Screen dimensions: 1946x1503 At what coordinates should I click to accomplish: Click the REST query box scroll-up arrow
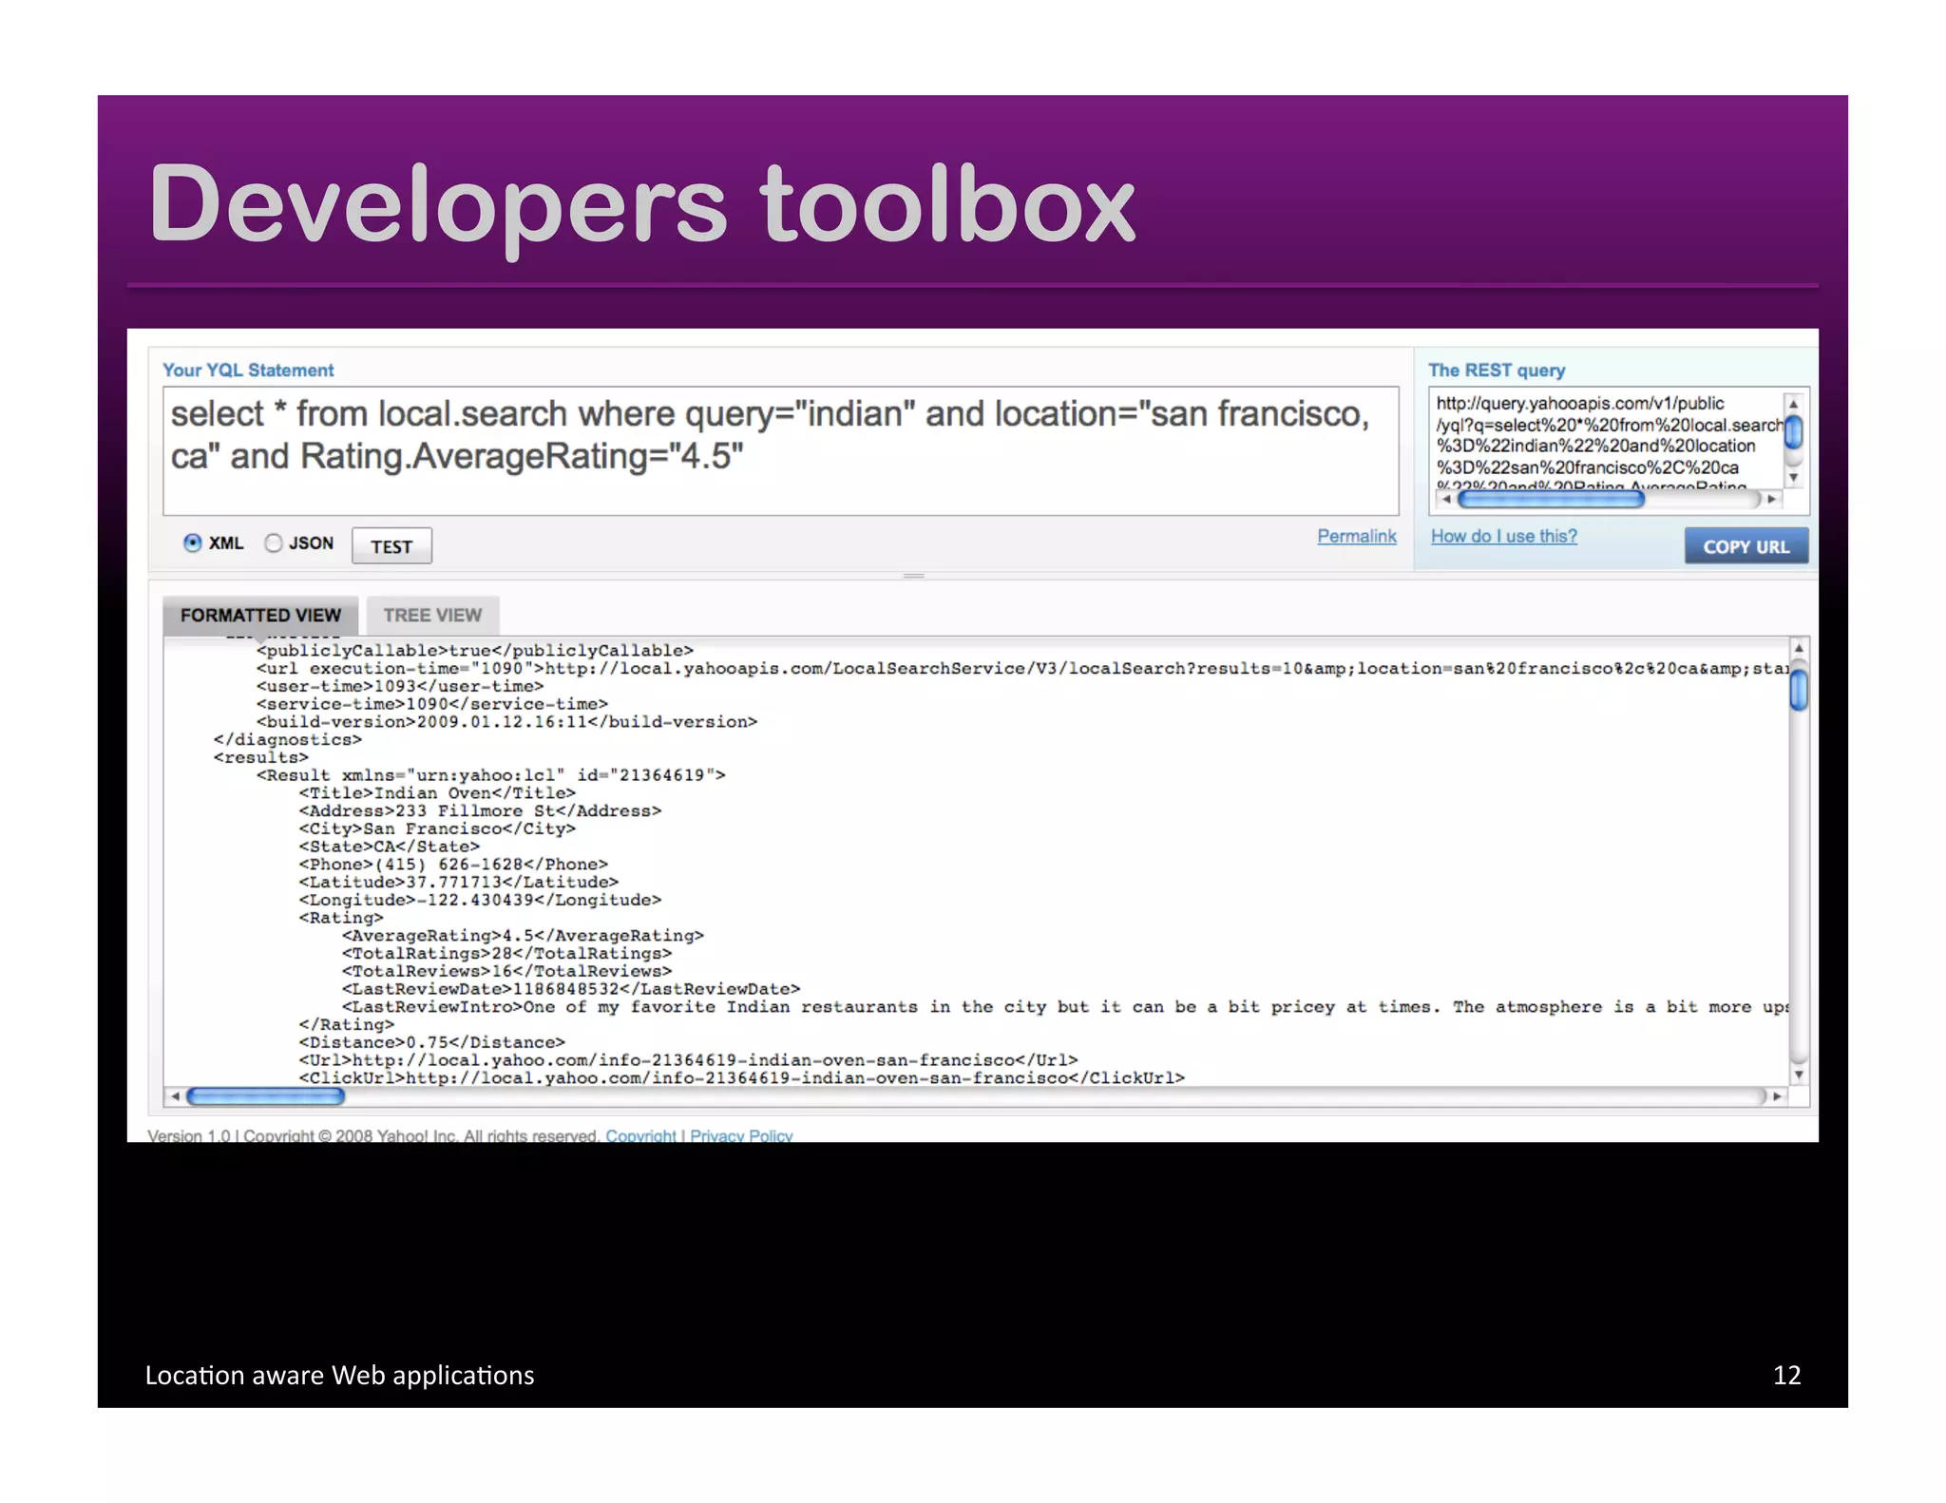pos(1794,404)
